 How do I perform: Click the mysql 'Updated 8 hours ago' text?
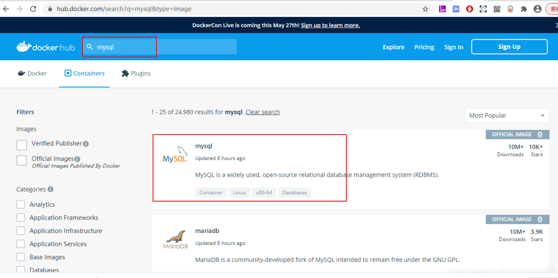click(220, 158)
